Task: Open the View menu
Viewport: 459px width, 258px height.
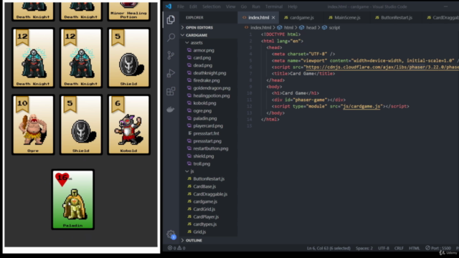Action: point(231,6)
